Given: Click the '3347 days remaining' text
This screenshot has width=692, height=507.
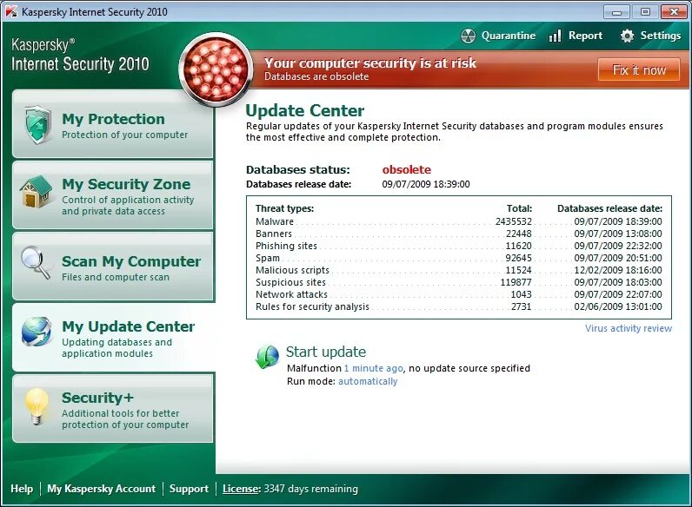Looking at the screenshot, I should coord(310,489).
